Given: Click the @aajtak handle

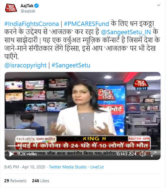Looking at the screenshot, I should pyautogui.click(x=28, y=11).
